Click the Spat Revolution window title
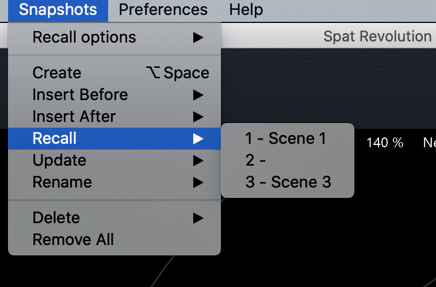The height and width of the screenshot is (287, 436). pos(377,37)
